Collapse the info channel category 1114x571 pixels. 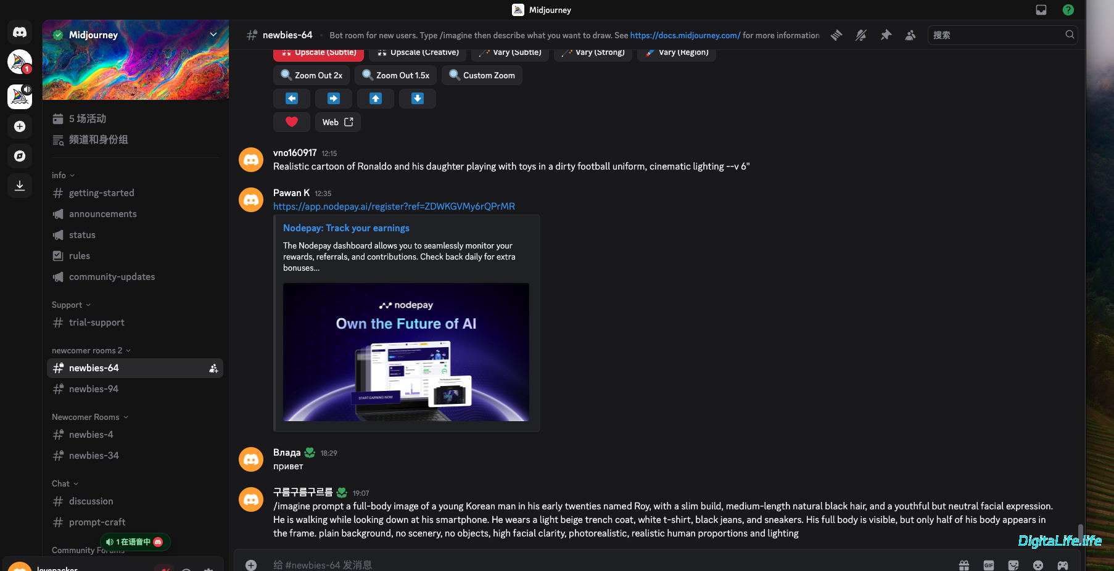click(63, 175)
